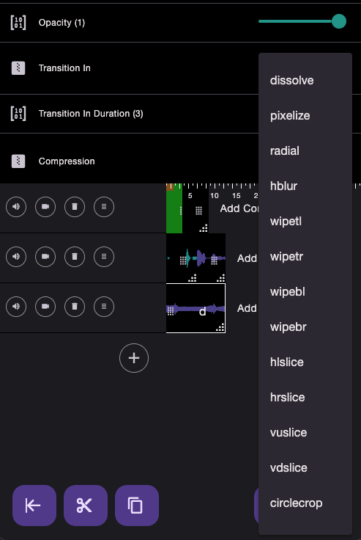The width and height of the screenshot is (361, 540).
Task: Mute the first track's audio
Action: tap(16, 207)
